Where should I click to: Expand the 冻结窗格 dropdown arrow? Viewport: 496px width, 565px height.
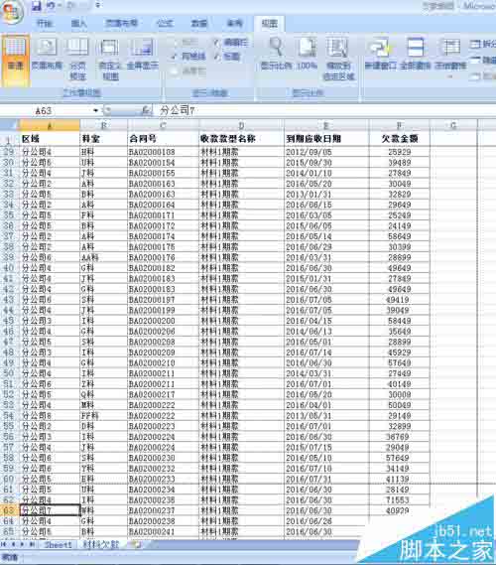[450, 76]
